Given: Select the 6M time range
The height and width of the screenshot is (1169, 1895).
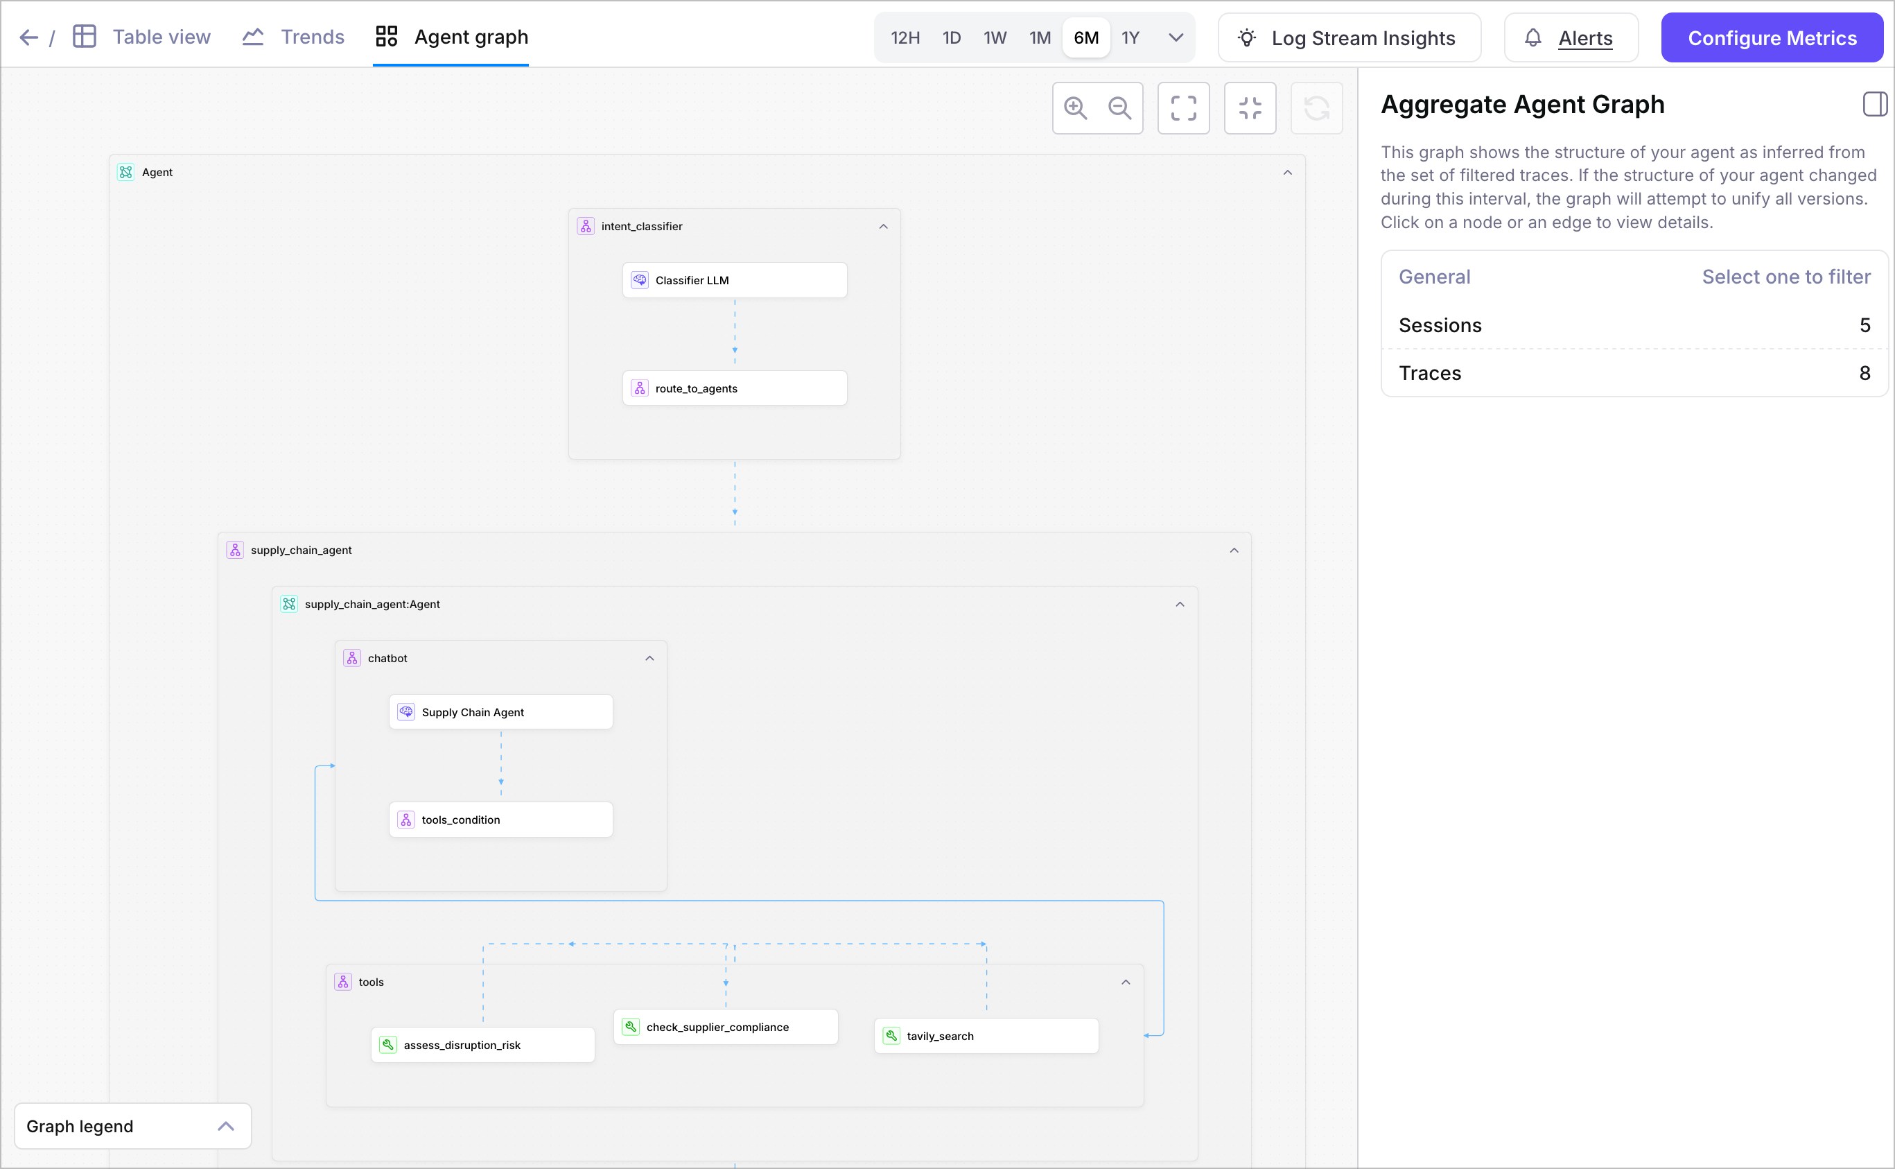Looking at the screenshot, I should pos(1086,38).
